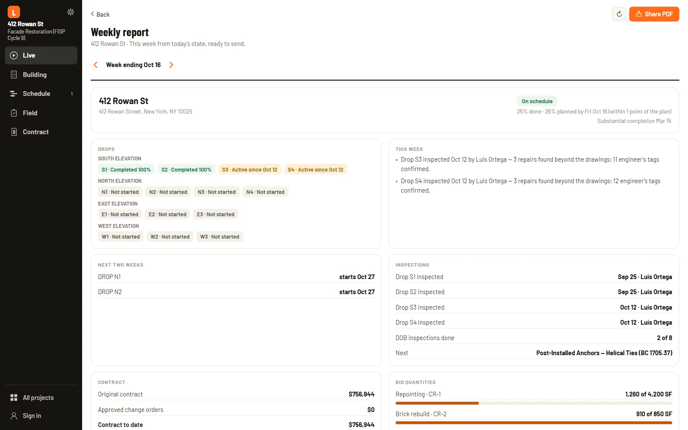Click the N1 Not started chip
Viewport: 688px width, 430px height.
120,192
